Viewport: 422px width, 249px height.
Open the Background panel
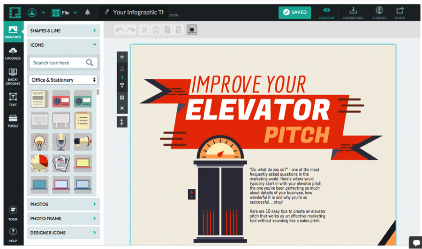tap(13, 76)
